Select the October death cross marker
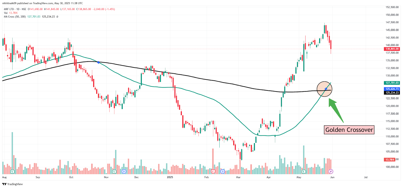The width and height of the screenshot is (403, 188). pos(98,62)
